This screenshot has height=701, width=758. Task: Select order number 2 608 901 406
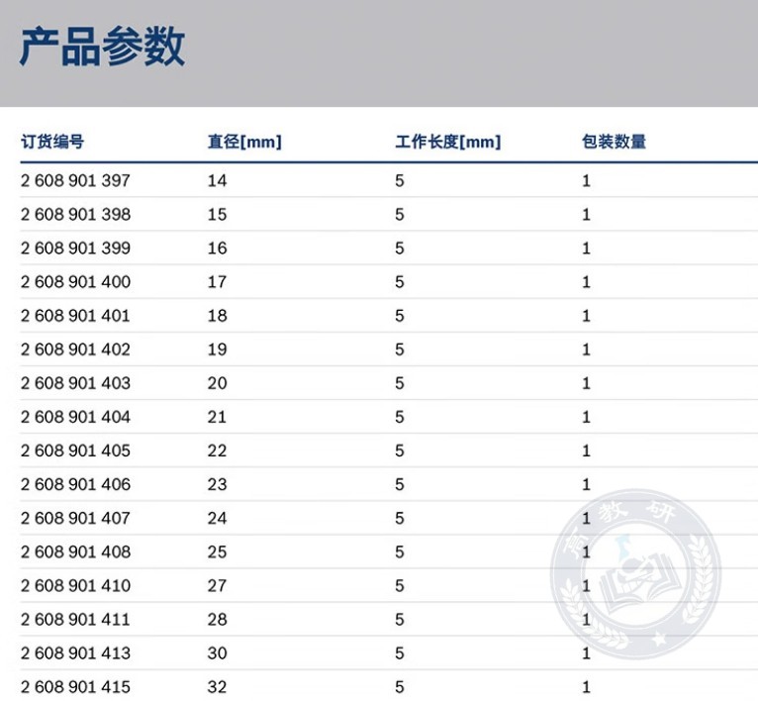75,484
